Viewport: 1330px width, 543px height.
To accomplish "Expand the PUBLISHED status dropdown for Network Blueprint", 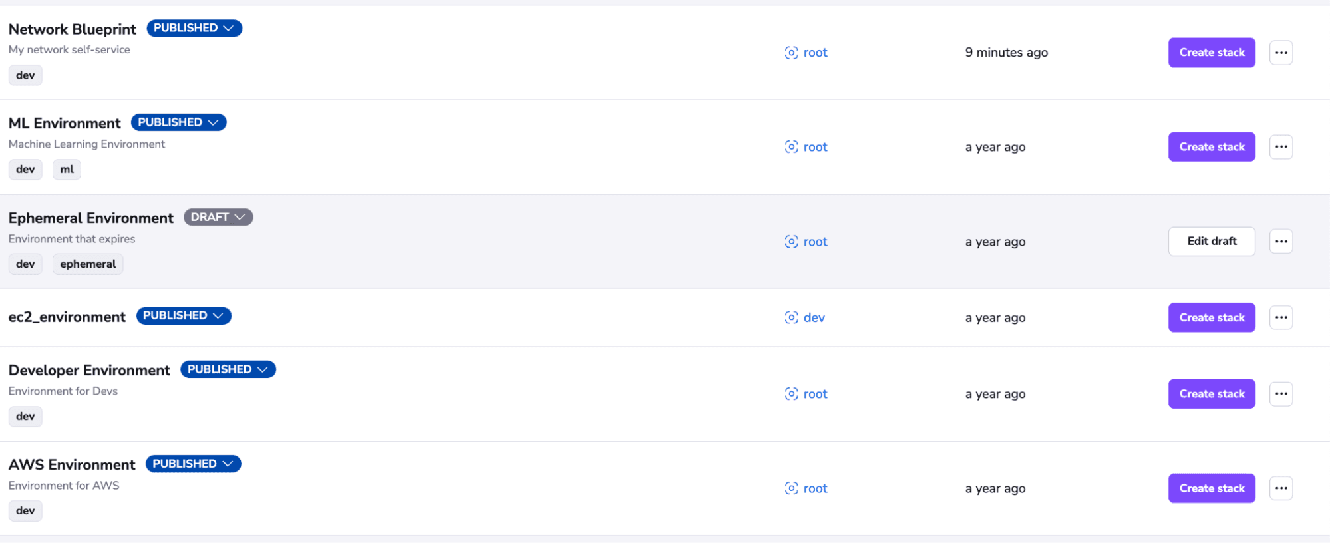I will [194, 28].
